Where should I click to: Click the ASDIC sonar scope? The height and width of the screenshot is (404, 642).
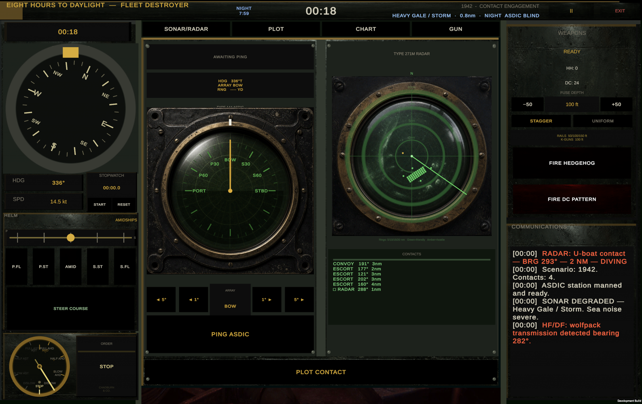(230, 191)
